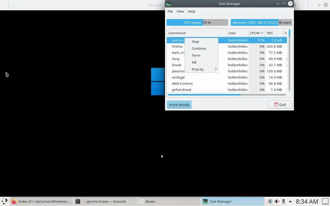The image size is (330, 206).
Task: Open the View menu
Action: point(180,11)
